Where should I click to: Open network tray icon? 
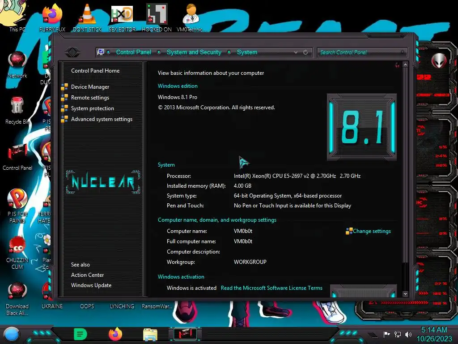pos(397,334)
